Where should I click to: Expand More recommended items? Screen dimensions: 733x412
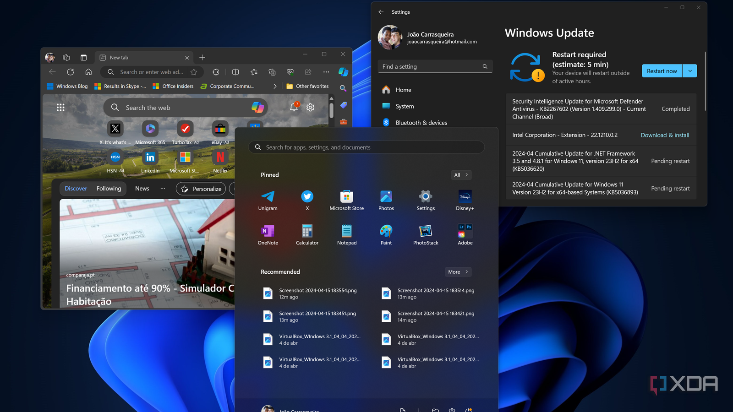coord(458,271)
